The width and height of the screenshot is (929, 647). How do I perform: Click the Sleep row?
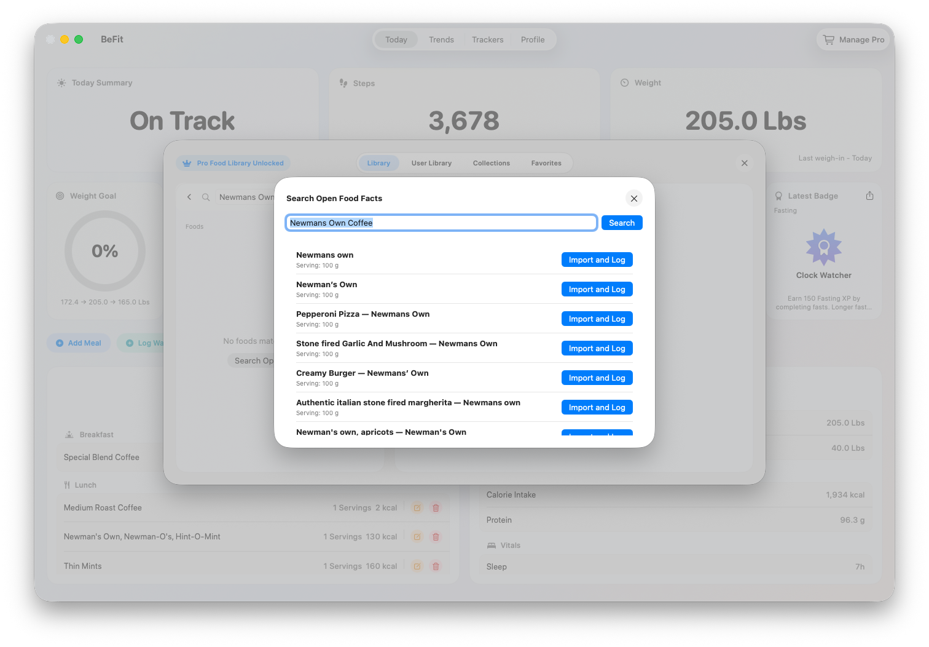click(x=675, y=567)
